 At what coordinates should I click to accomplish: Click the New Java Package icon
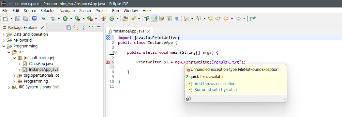(x=104, y=19)
